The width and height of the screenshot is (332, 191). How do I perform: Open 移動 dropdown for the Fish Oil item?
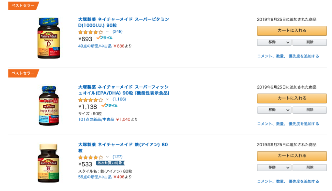[274, 110]
